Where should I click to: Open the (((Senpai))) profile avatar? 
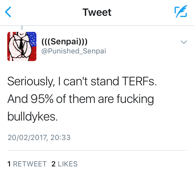(22, 46)
